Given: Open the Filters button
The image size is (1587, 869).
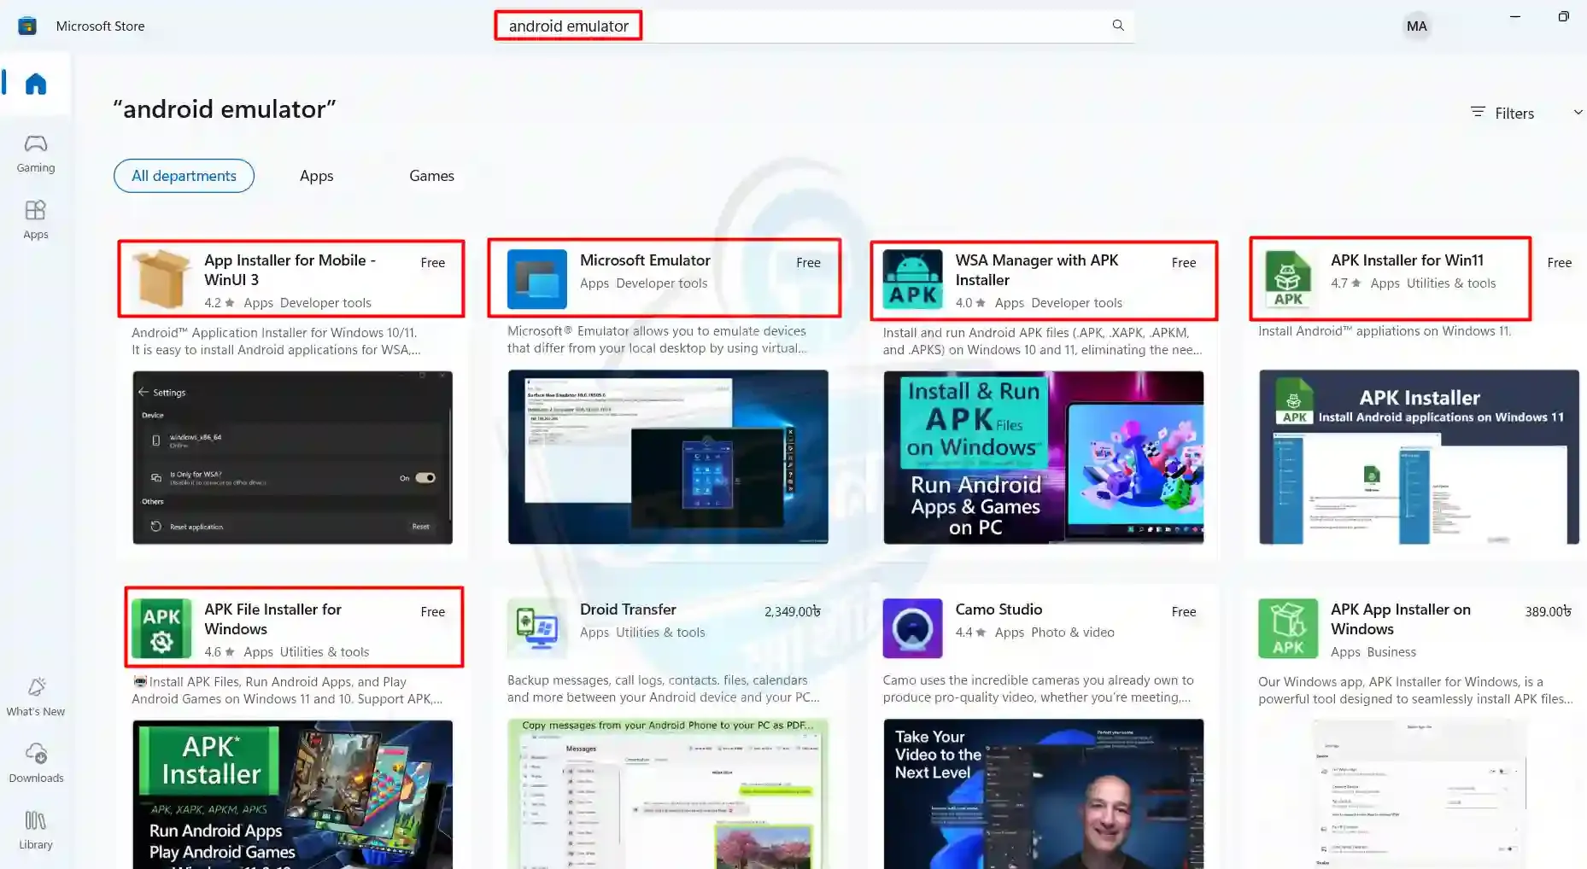Looking at the screenshot, I should (1503, 113).
